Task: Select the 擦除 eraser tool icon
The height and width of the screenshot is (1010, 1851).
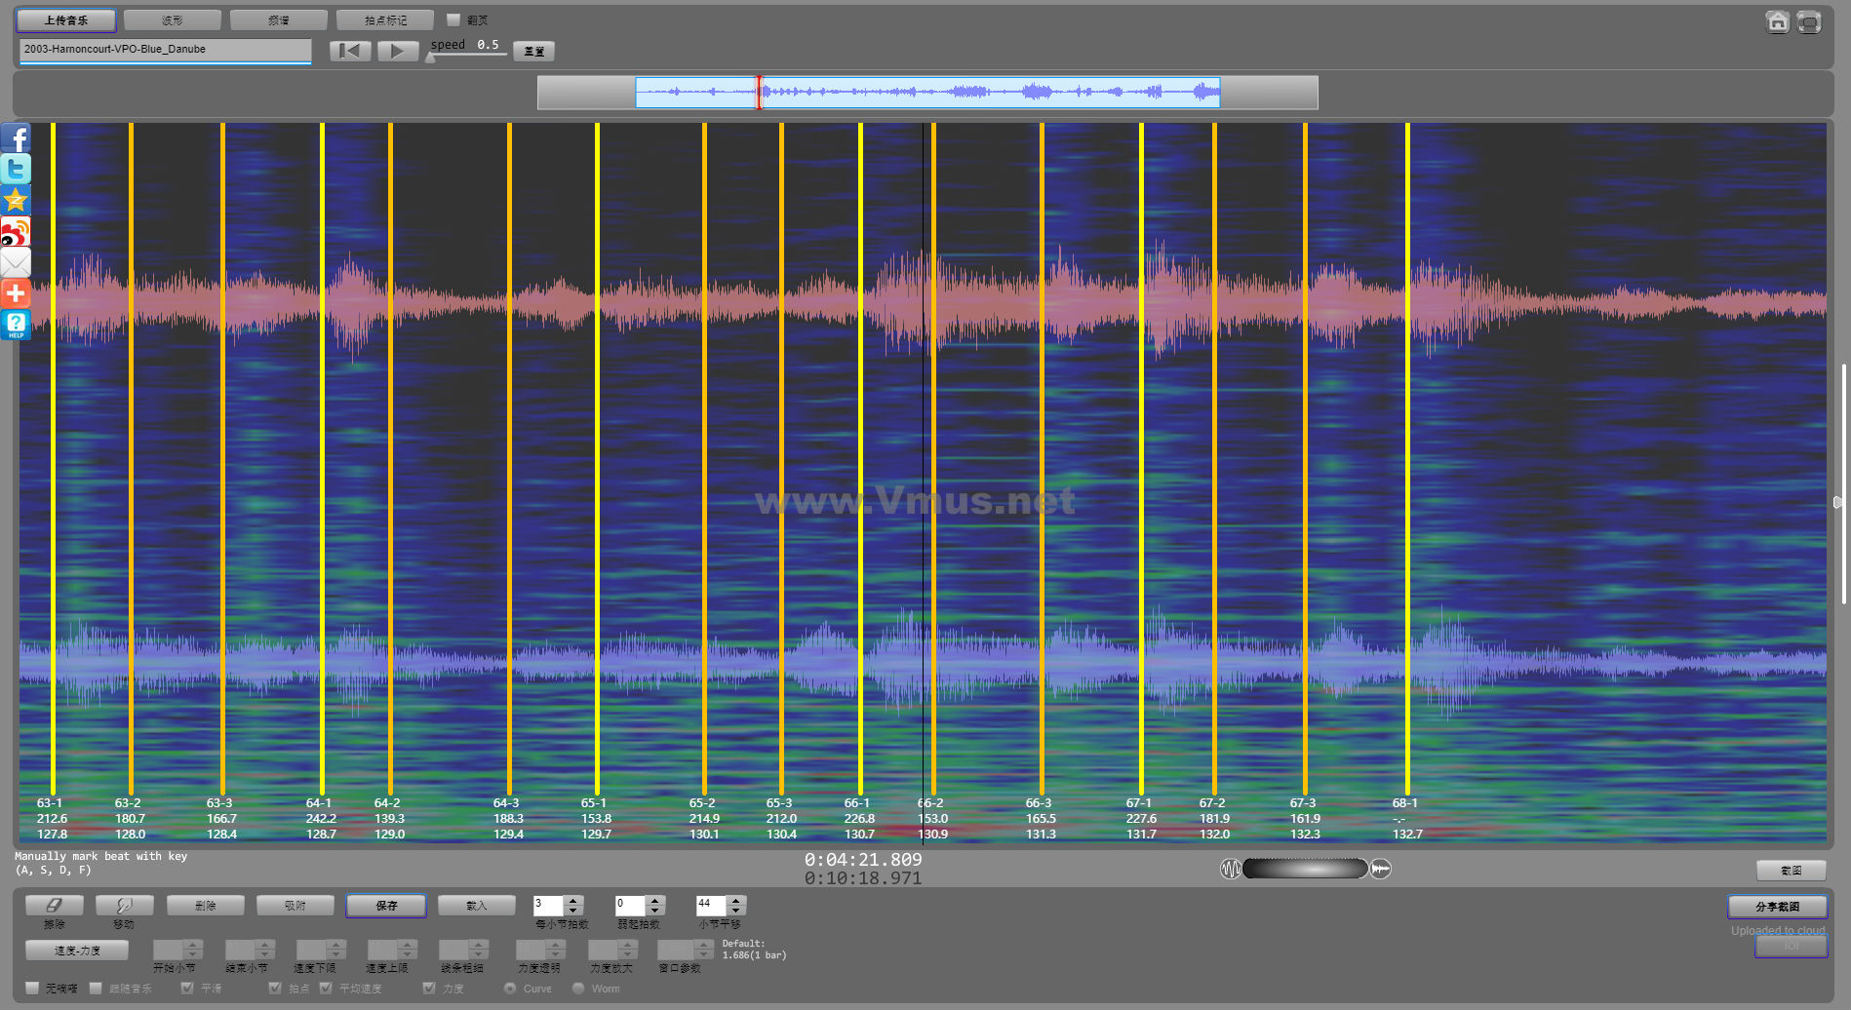Action: tap(55, 906)
